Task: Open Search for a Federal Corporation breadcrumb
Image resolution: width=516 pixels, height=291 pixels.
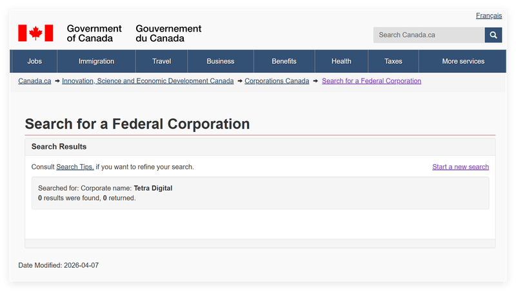Action: pyautogui.click(x=372, y=80)
